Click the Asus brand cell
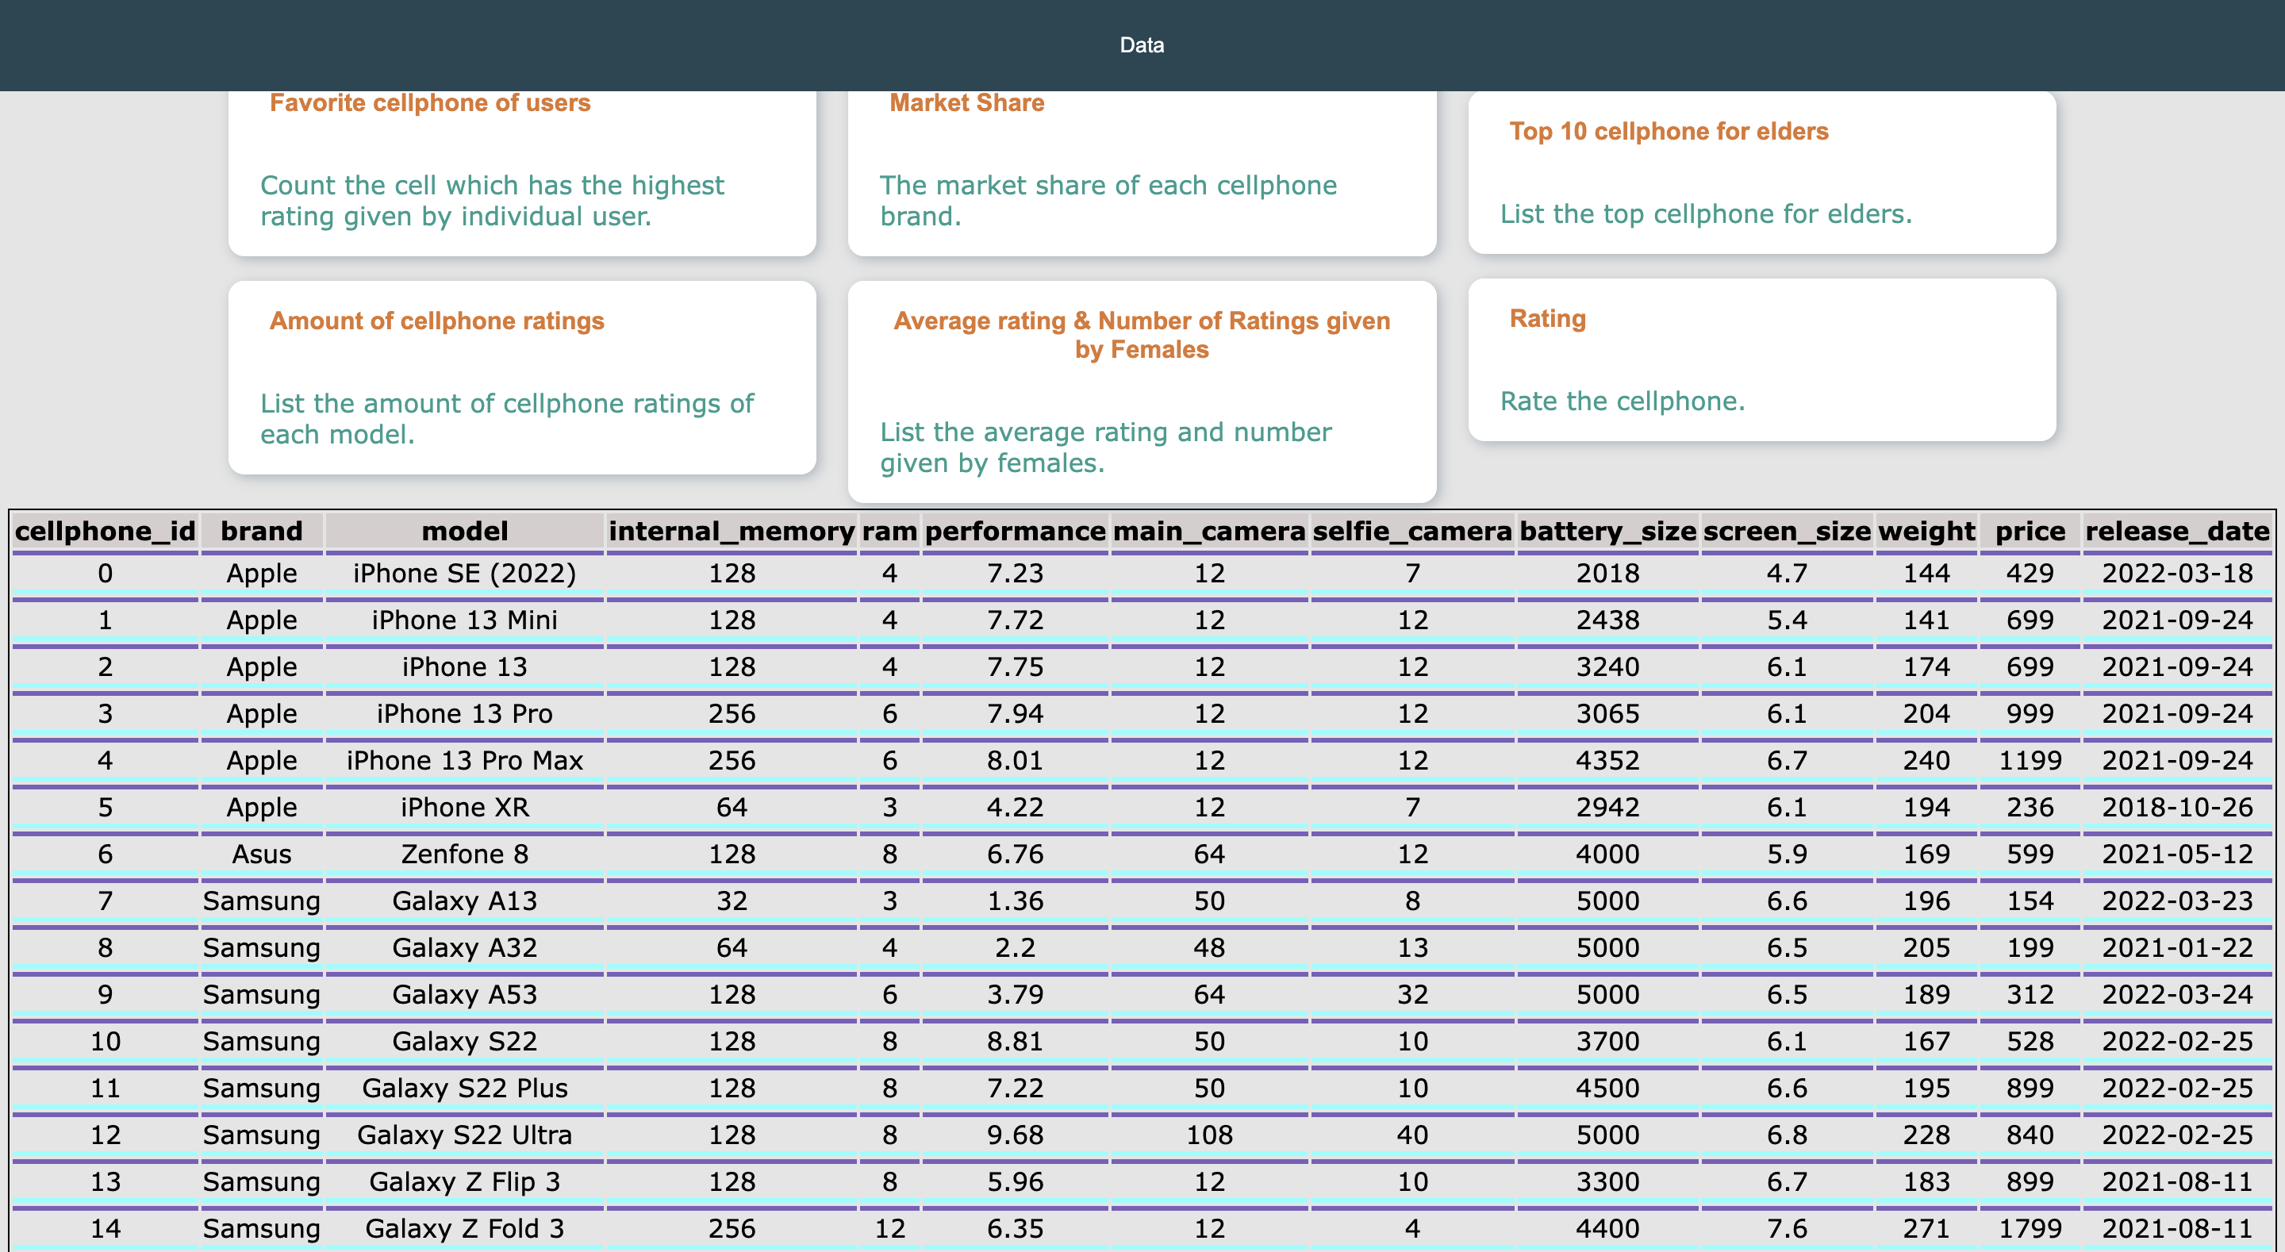 click(262, 854)
